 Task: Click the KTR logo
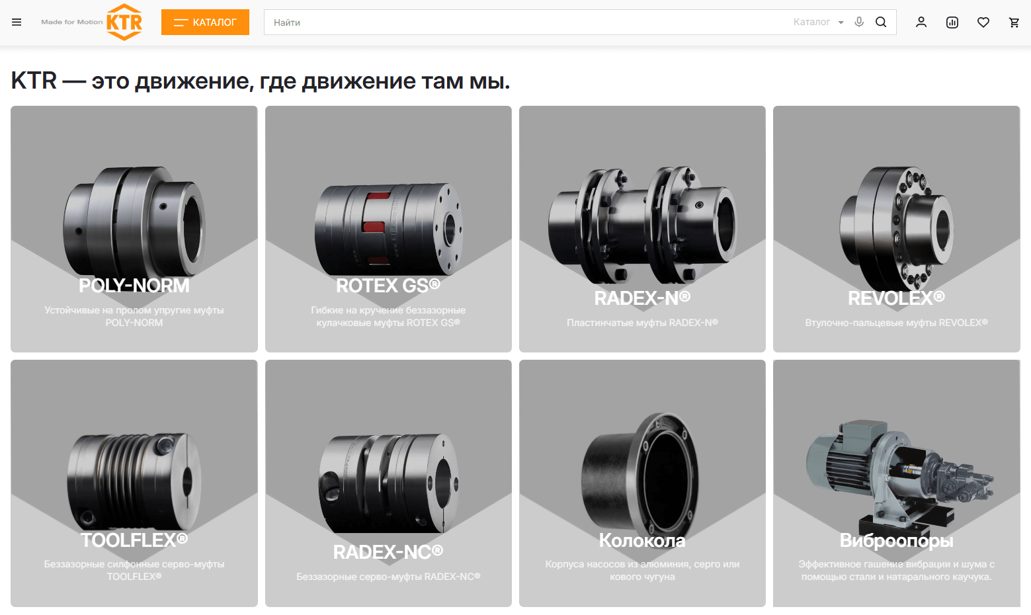click(x=124, y=22)
